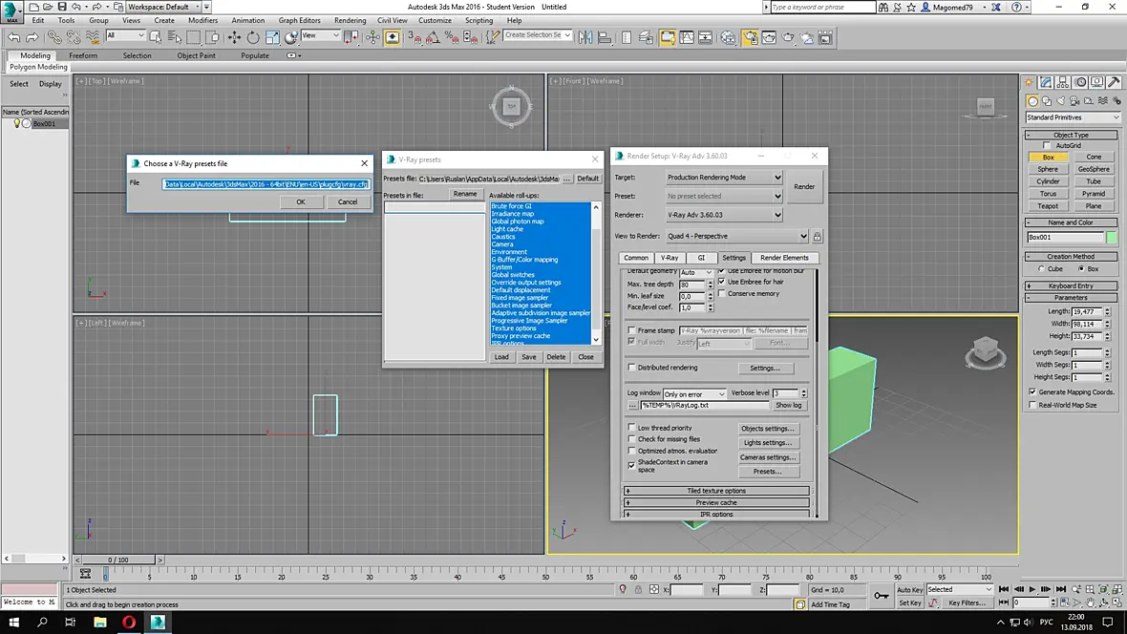Click the Render button in Render Setup
This screenshot has height=634, width=1127.
804,187
